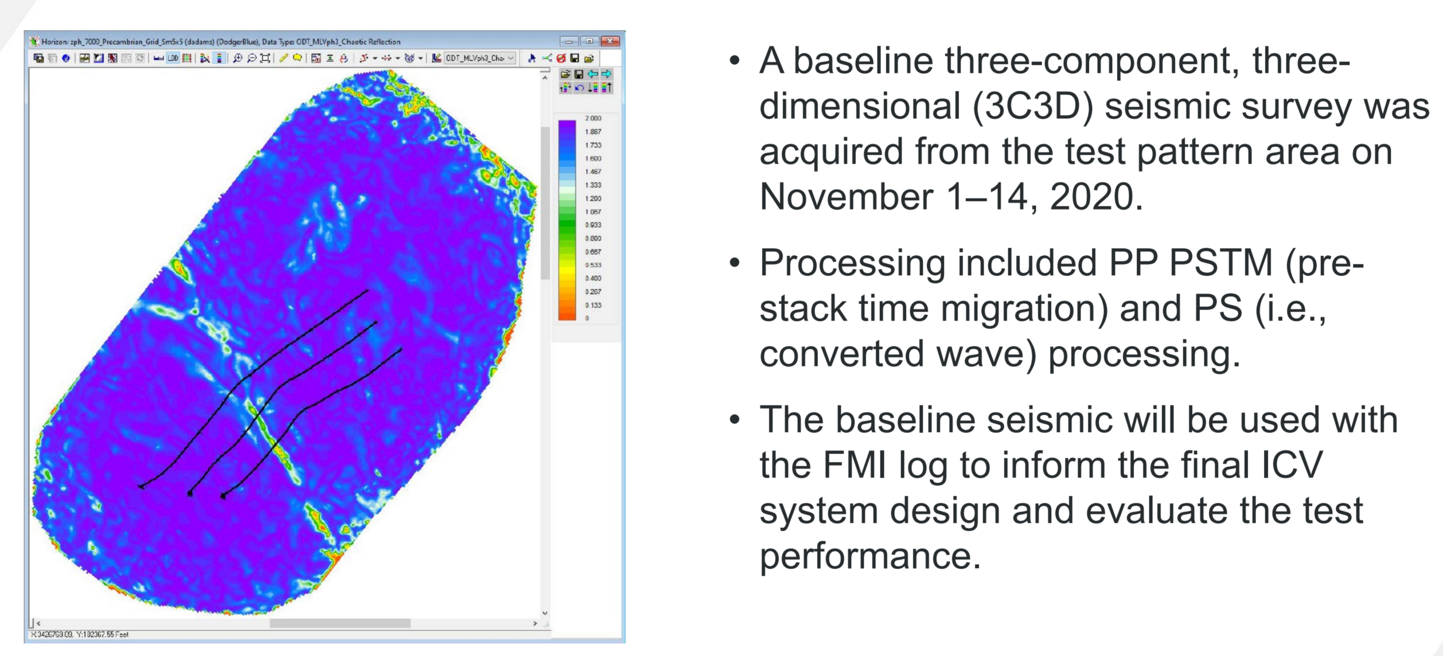Viewport: 1443px width, 656px height.
Task: Toggle the colorbar visibility button
Action: click(219, 58)
